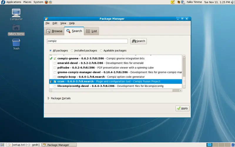Click the Package Manager title bar icon
The width and height of the screenshot is (235, 147).
coord(46,19)
